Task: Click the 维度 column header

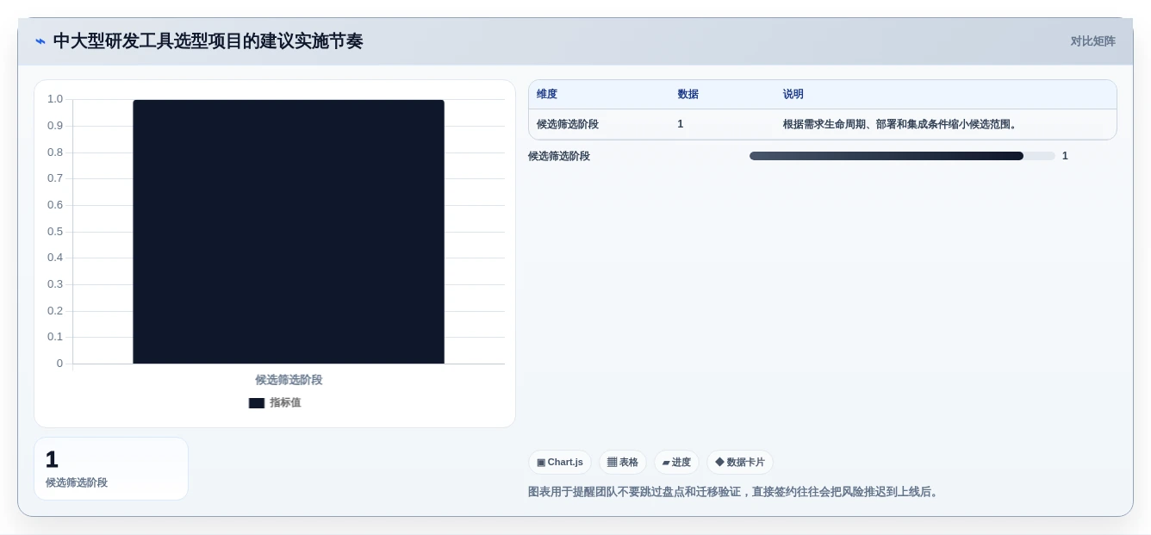Action: click(547, 95)
